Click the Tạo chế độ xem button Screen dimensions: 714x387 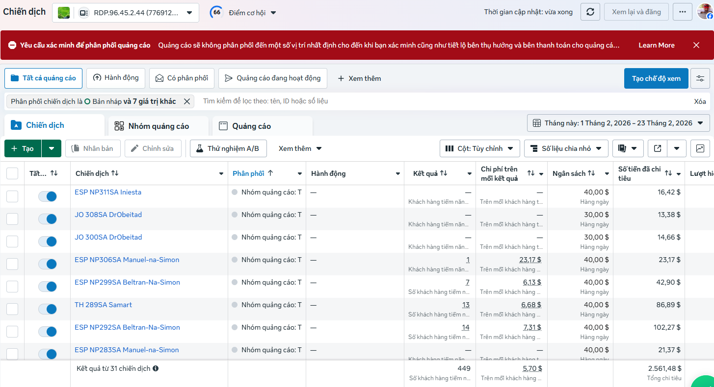656,78
